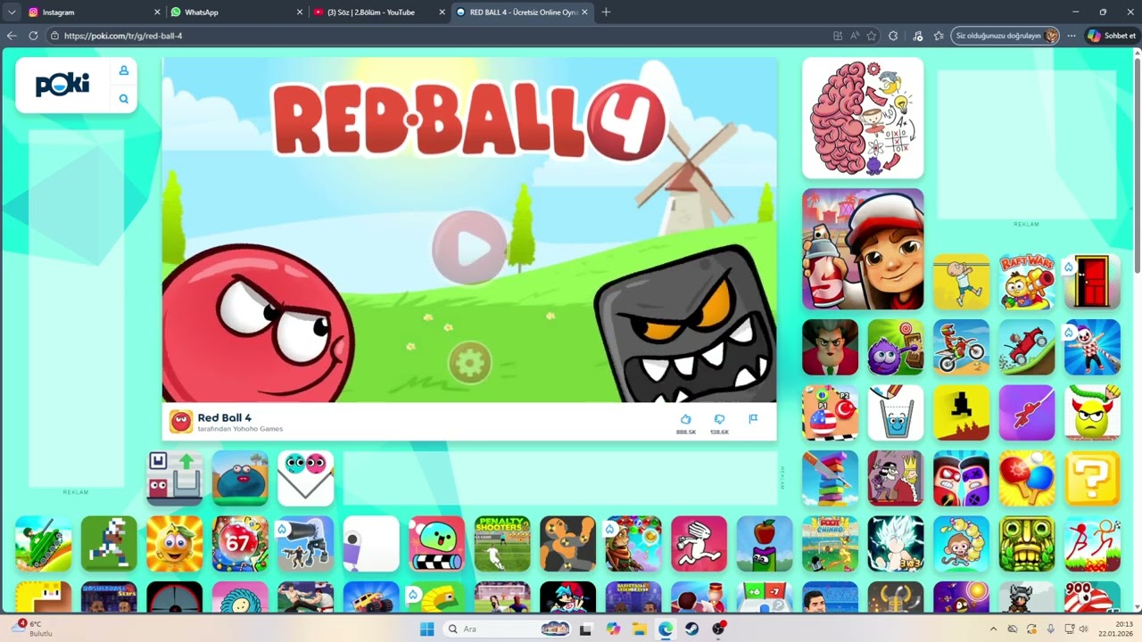Image resolution: width=1142 pixels, height=642 pixels.
Task: Open a new browser tab
Action: pyautogui.click(x=606, y=12)
